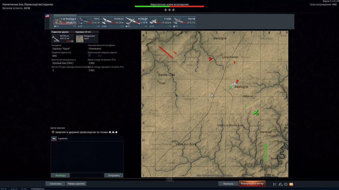The width and height of the screenshot is (339, 190).
Task: Click the capture point diamonds under score bar
Action: coord(169,10)
